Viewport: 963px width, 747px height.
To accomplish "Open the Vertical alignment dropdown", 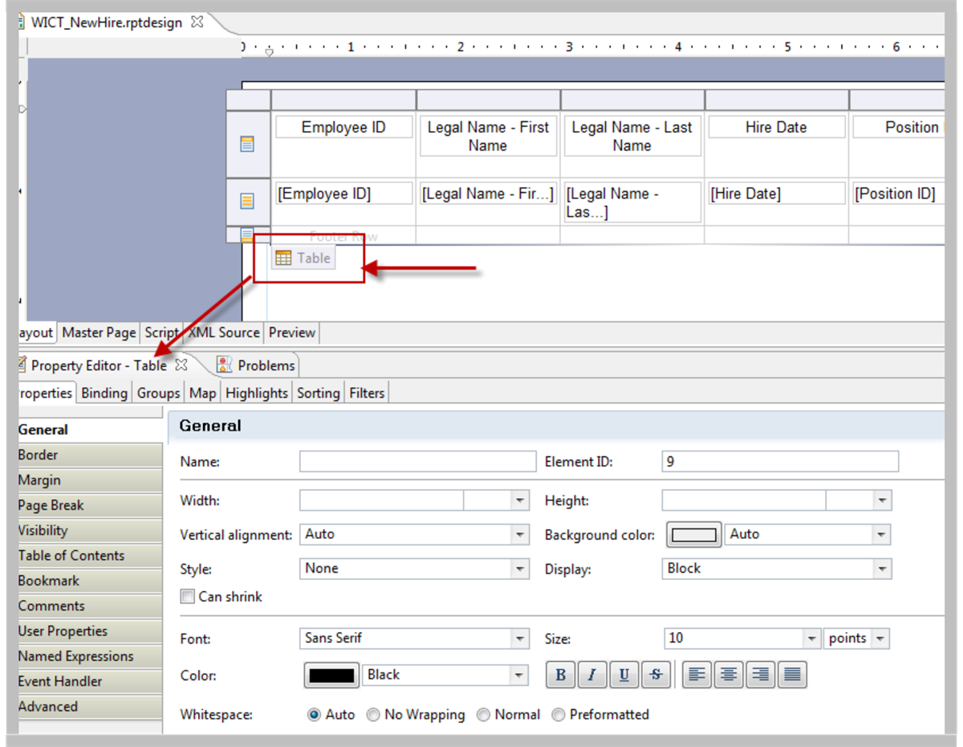I will pyautogui.click(x=520, y=534).
